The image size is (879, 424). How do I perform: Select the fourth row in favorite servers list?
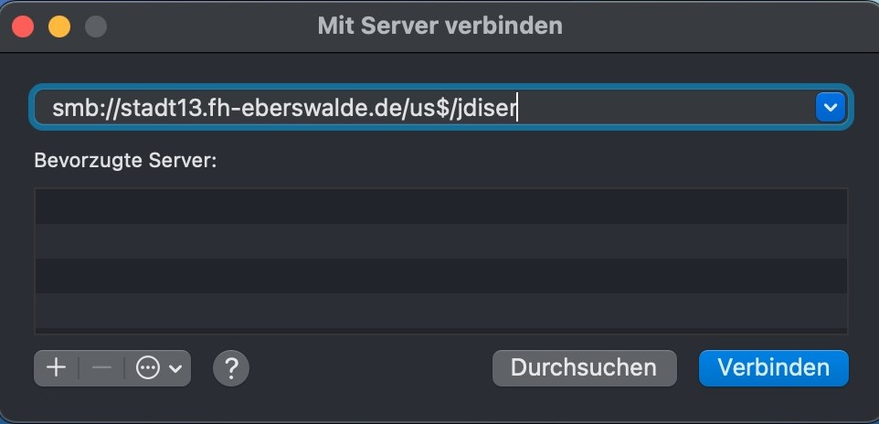(x=441, y=310)
